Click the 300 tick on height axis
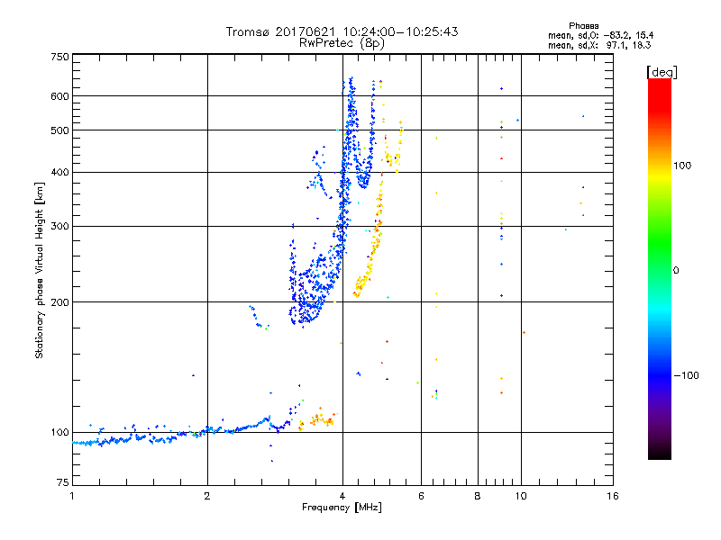The image size is (721, 540). (x=59, y=226)
